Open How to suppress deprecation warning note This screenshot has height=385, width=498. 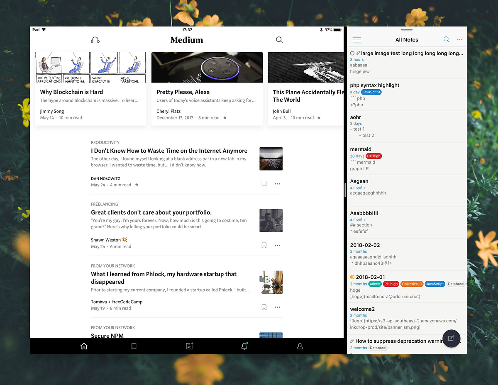(407, 344)
